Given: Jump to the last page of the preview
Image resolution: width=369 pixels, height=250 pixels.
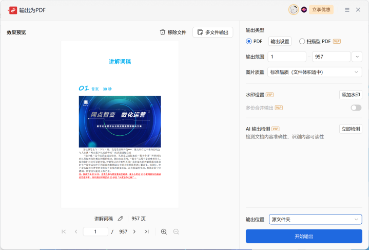Looking at the screenshot, I should tap(147, 231).
